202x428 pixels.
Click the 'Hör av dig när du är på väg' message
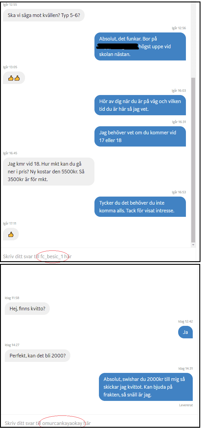click(140, 105)
